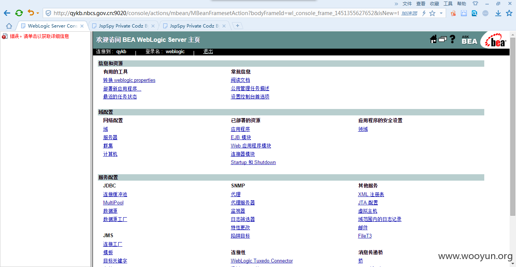
Task: Click the security shield icon in address bar
Action: click(48, 13)
